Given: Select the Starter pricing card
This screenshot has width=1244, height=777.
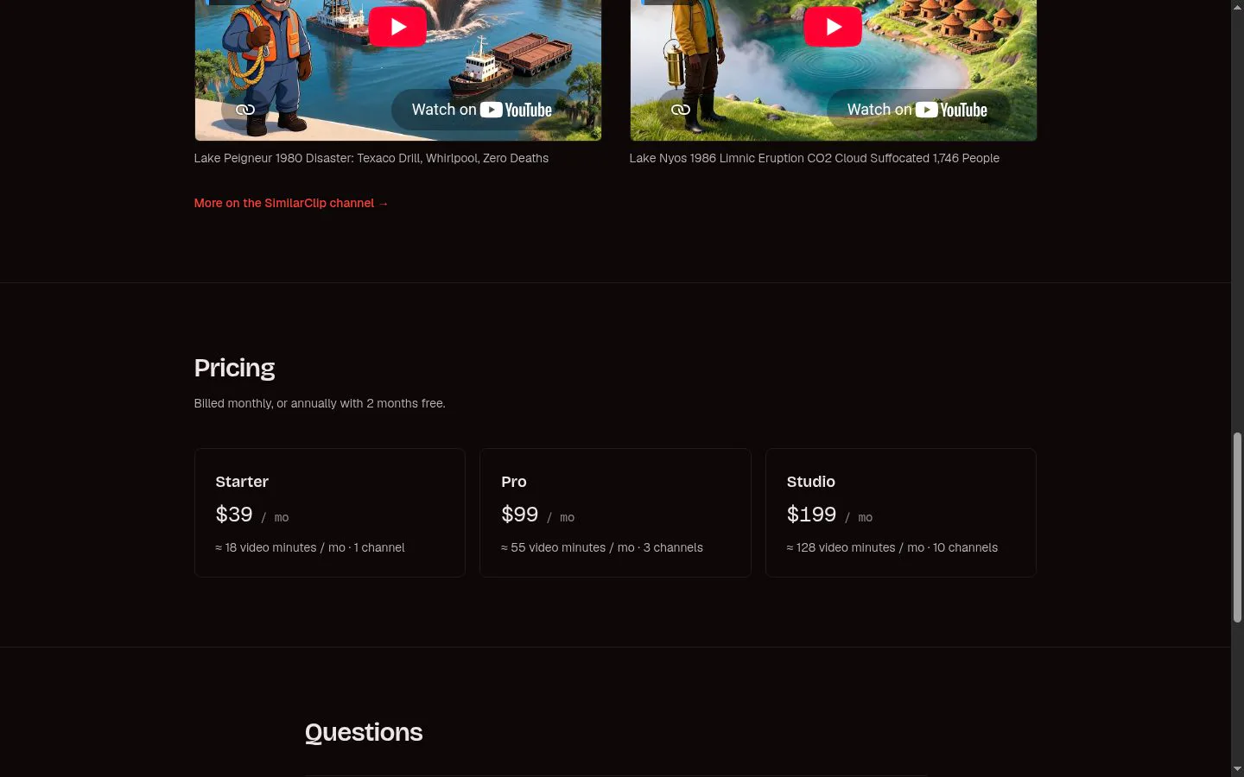Looking at the screenshot, I should click(330, 513).
